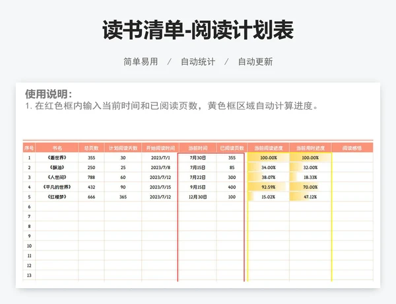The width and height of the screenshot is (396, 304).
Task: Select time progress bar 18.33%
Action: point(310,177)
